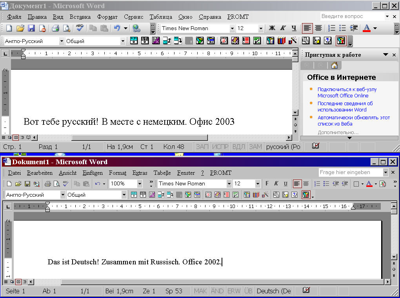Open the Сервис menu

133,17
